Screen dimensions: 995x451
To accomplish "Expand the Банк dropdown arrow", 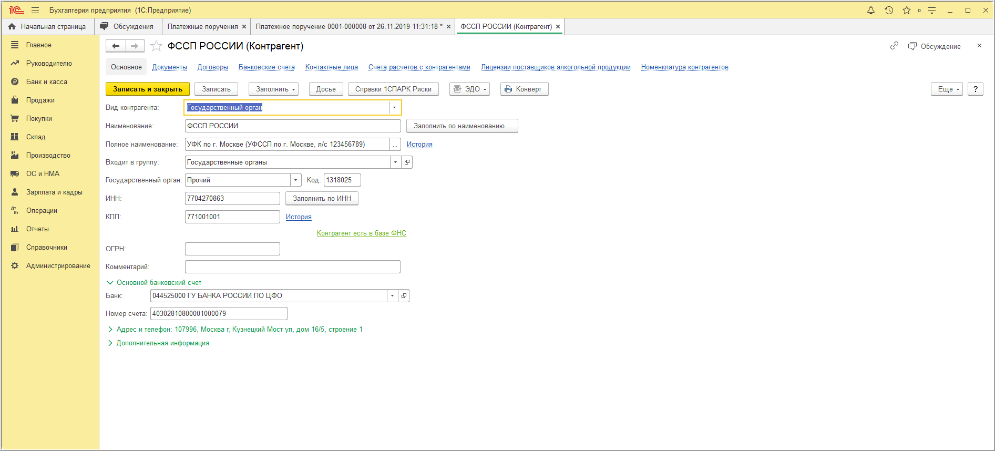I will [392, 296].
